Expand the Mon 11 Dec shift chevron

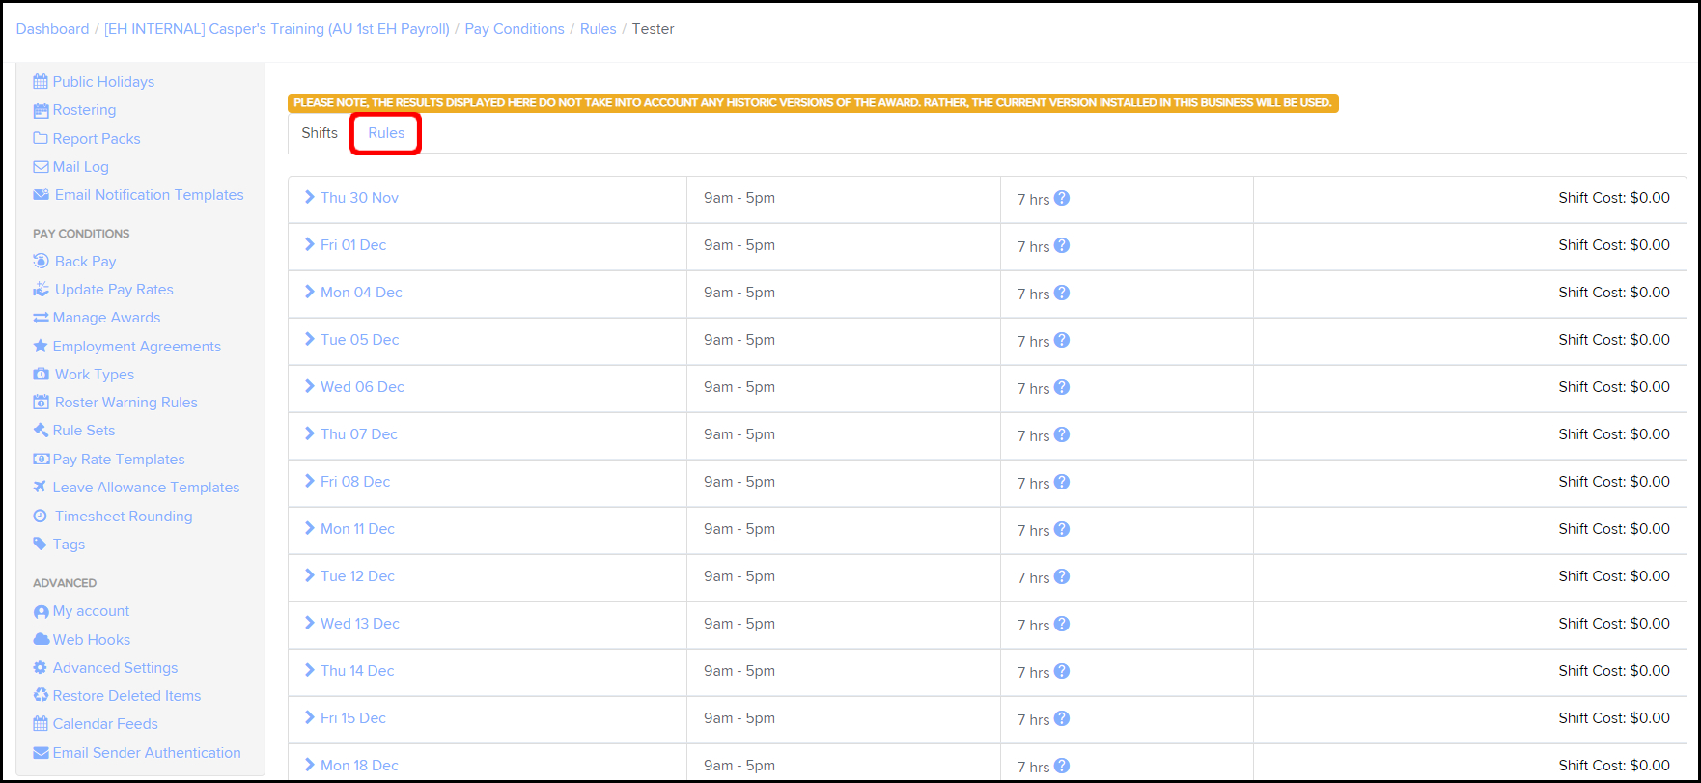(x=310, y=528)
